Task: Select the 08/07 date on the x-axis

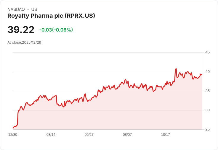Action: [127, 135]
